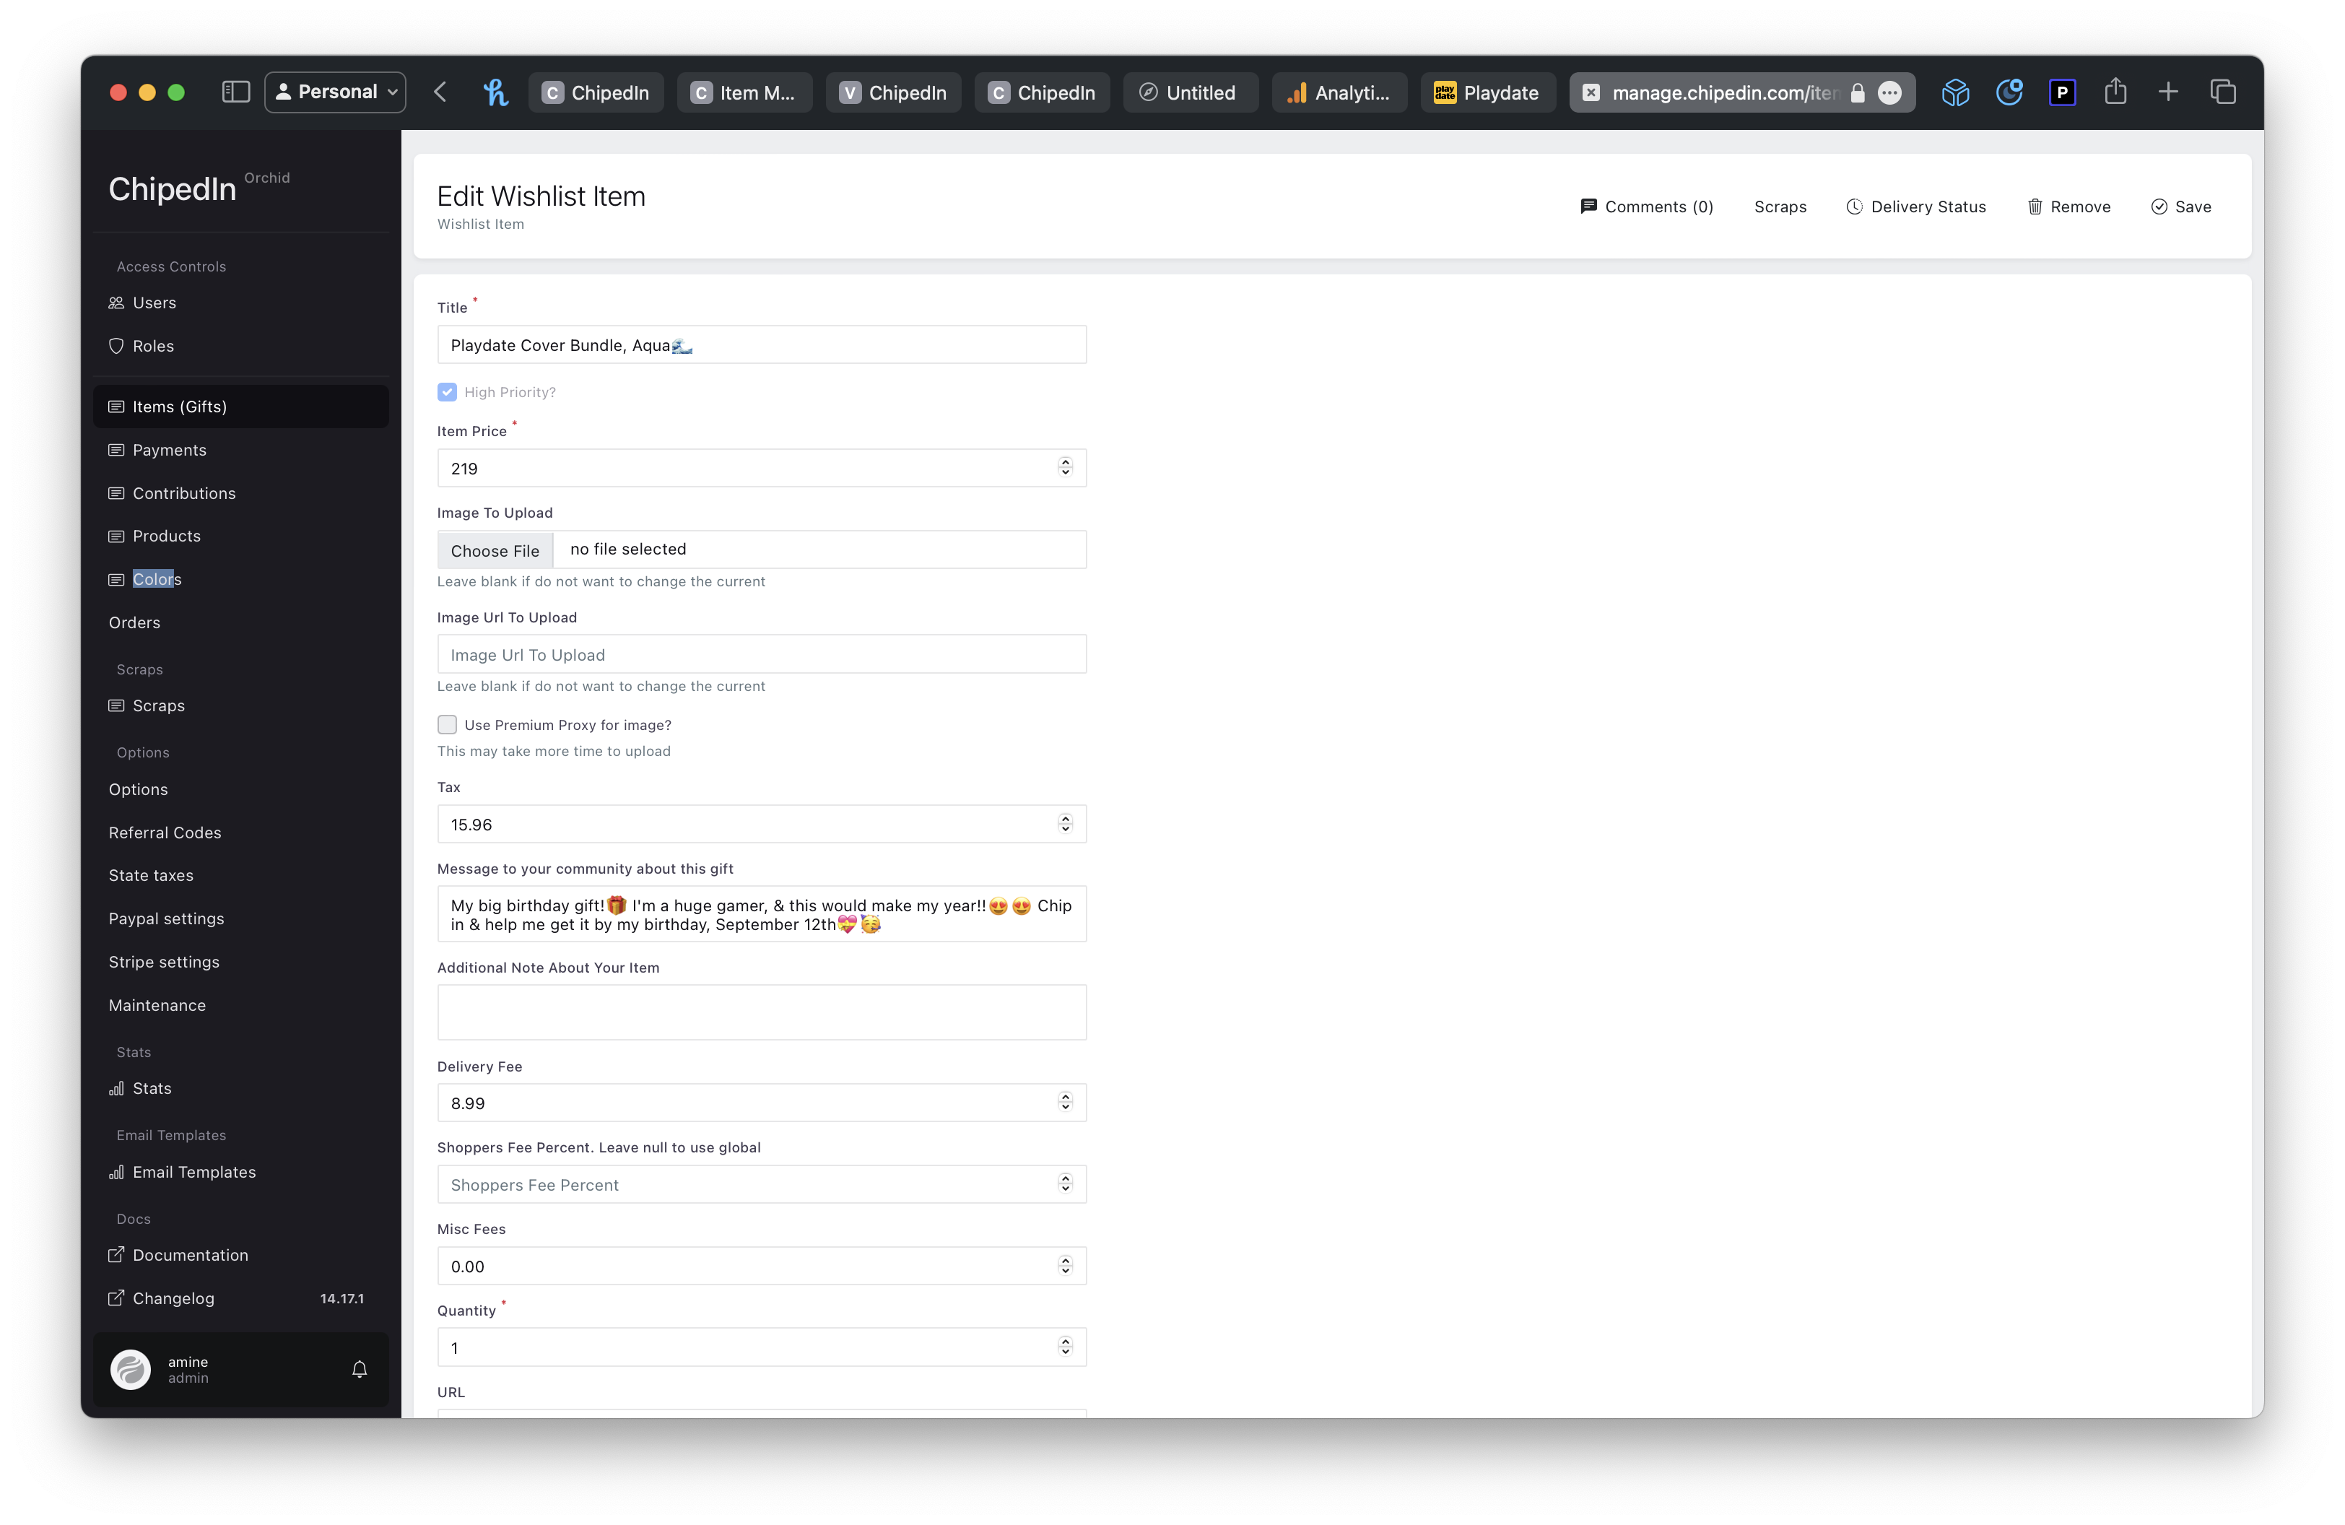Toggle the High Priority checkbox

(x=448, y=392)
